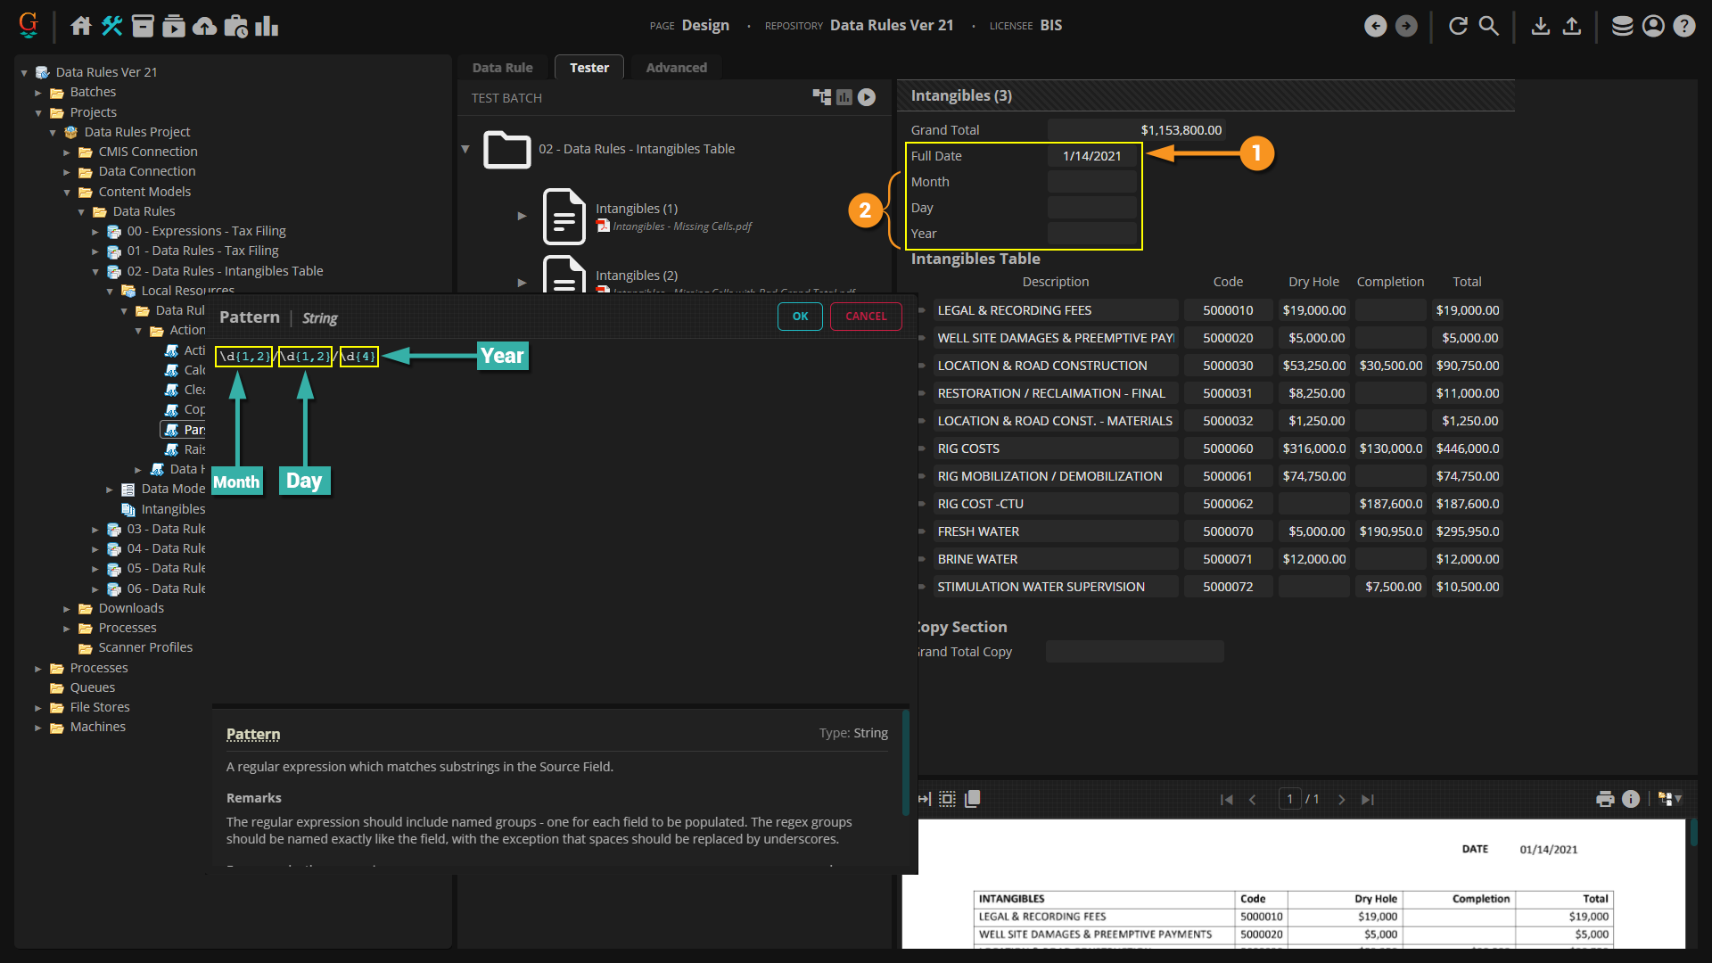Click the user account icon
The width and height of the screenshot is (1712, 963).
1653,26
